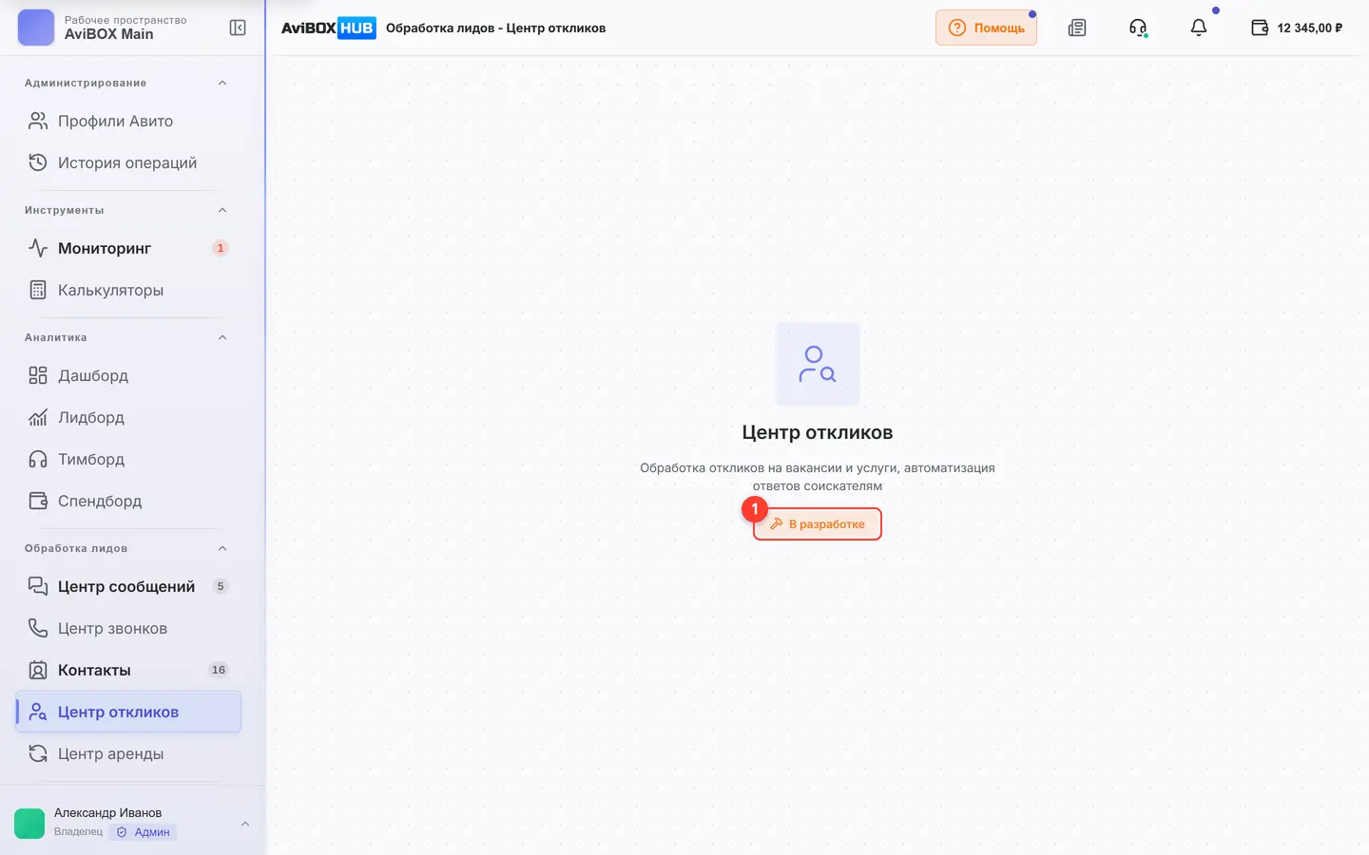1369x855 pixels.
Task: Click the Мониторинг badge showing 1
Action: point(221,248)
